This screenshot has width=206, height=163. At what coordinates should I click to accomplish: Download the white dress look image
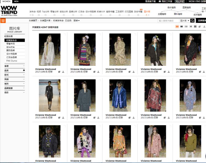[x=63, y=72]
